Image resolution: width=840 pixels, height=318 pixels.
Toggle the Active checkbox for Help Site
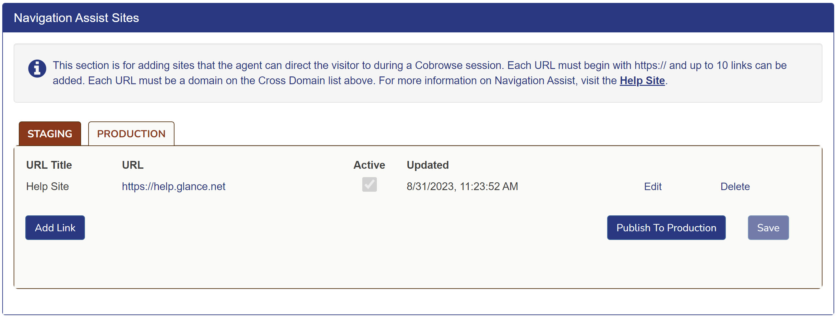point(369,185)
